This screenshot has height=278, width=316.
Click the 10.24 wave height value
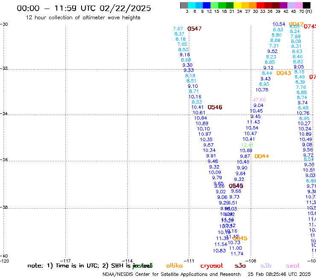pyautogui.click(x=305, y=129)
